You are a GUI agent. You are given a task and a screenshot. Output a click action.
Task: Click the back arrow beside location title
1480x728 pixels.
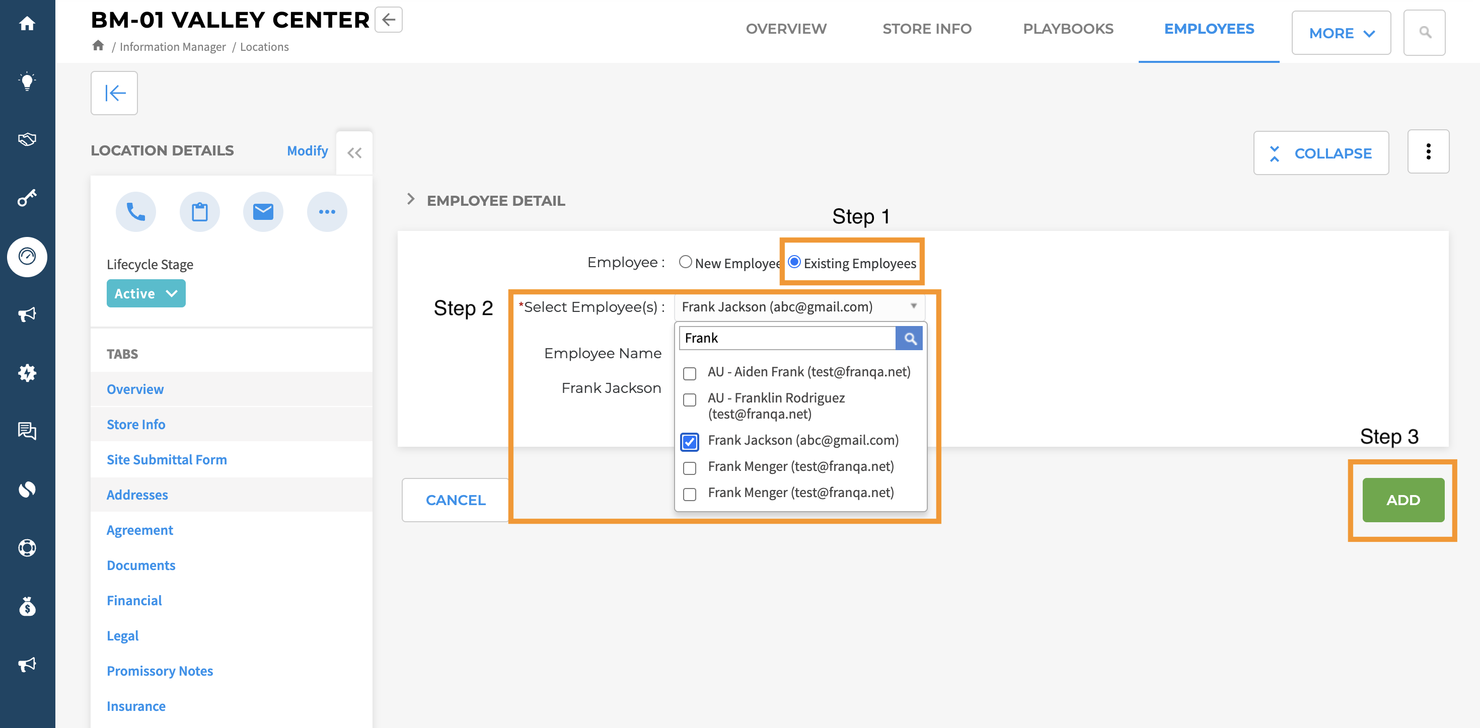point(389,20)
